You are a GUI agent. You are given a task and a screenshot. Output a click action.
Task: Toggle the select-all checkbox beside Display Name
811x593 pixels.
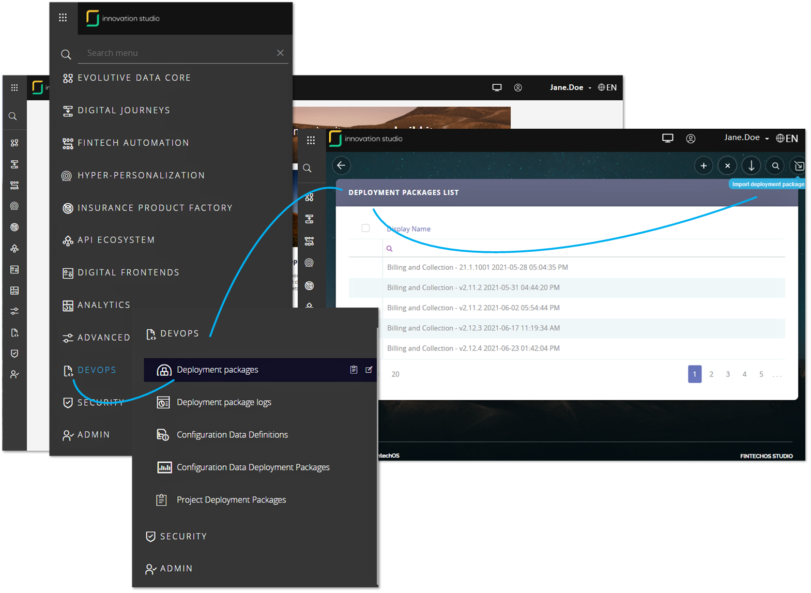click(365, 228)
